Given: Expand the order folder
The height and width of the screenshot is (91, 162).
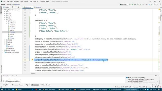Looking at the screenshot, I should 5,18.
